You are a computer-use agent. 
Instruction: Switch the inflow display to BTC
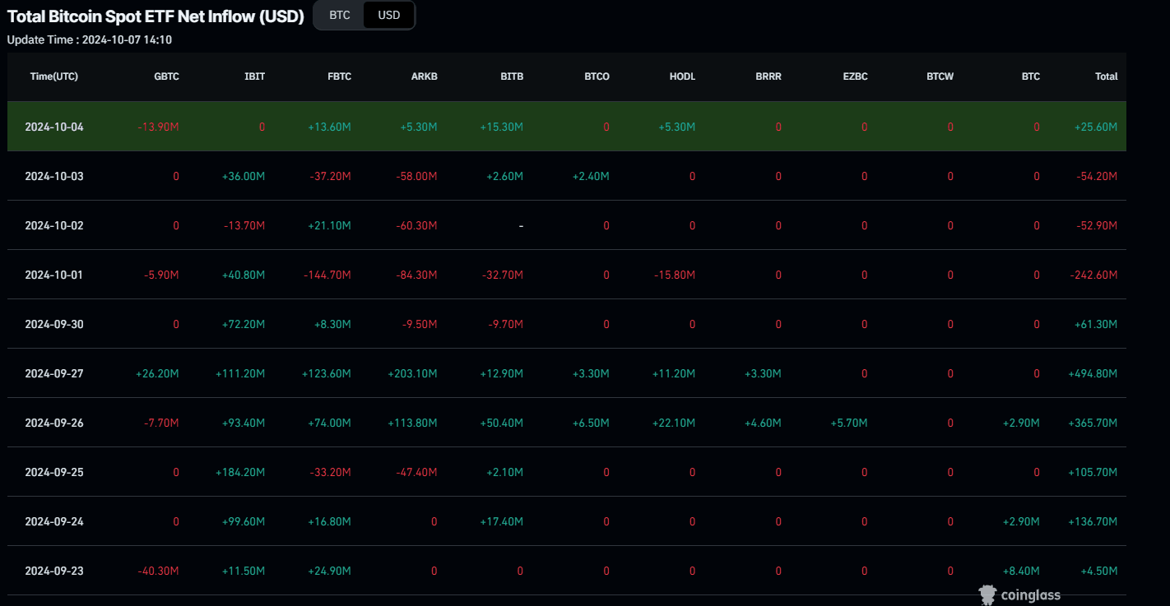click(339, 15)
